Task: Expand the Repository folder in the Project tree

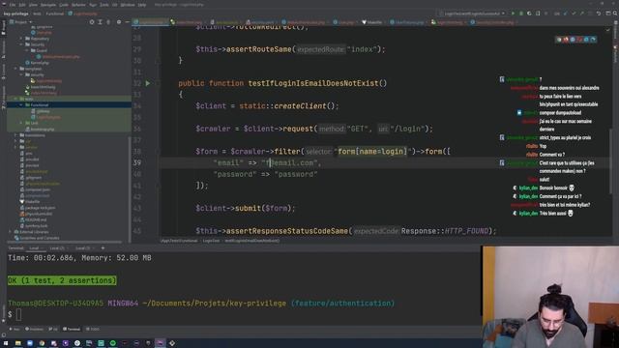Action: pos(21,39)
